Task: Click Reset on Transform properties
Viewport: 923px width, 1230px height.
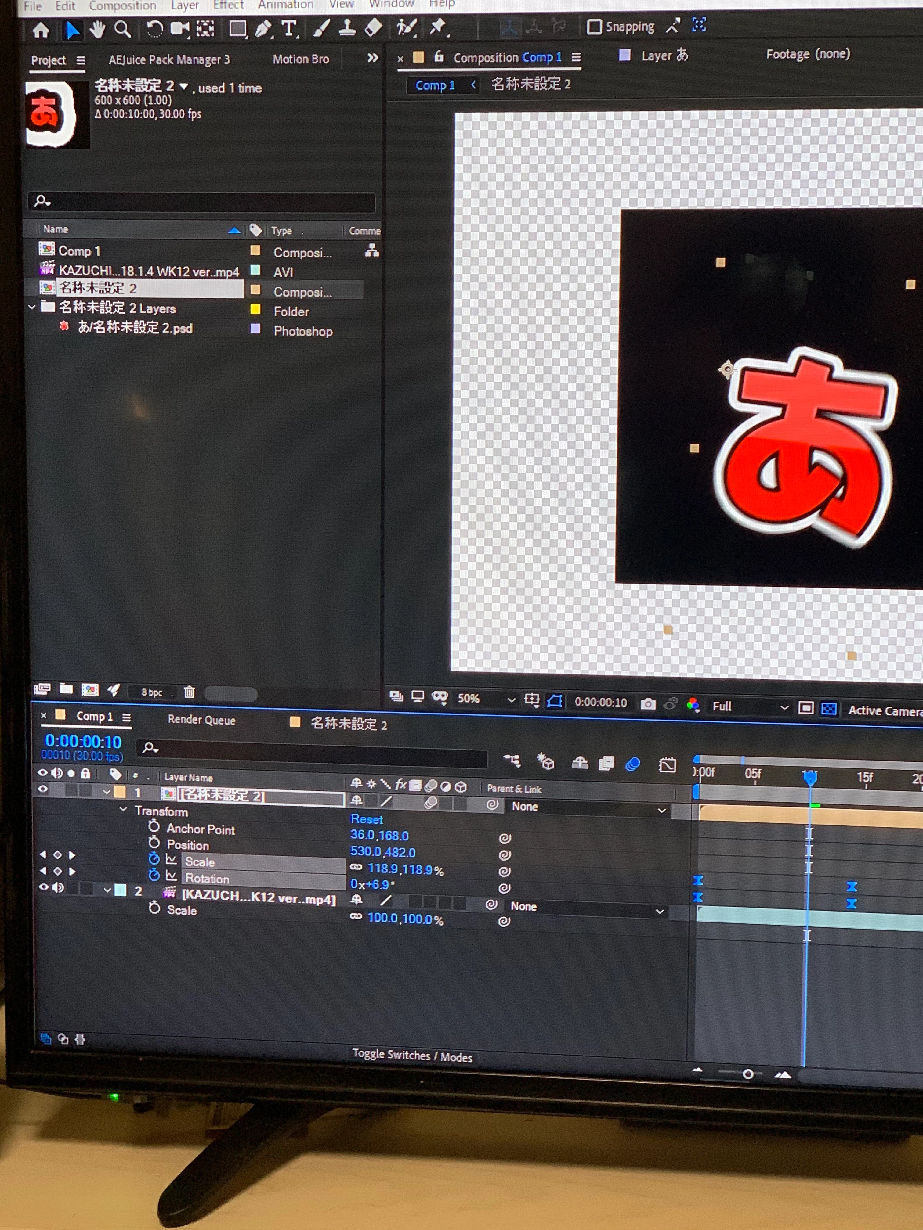Action: pyautogui.click(x=366, y=819)
